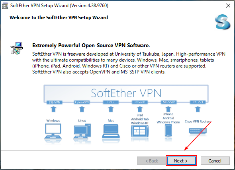Click the up arrow under OpenVPN
Viewport: 235px width, 170px height.
[x=82, y=109]
